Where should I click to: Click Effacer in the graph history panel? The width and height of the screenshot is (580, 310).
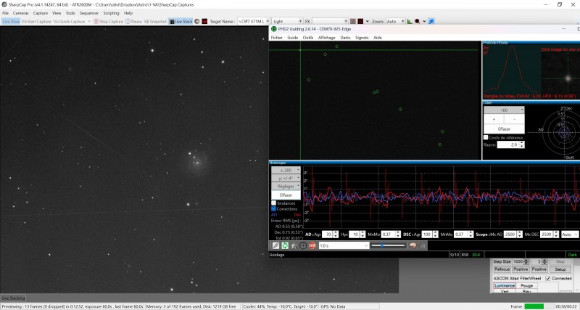click(286, 195)
